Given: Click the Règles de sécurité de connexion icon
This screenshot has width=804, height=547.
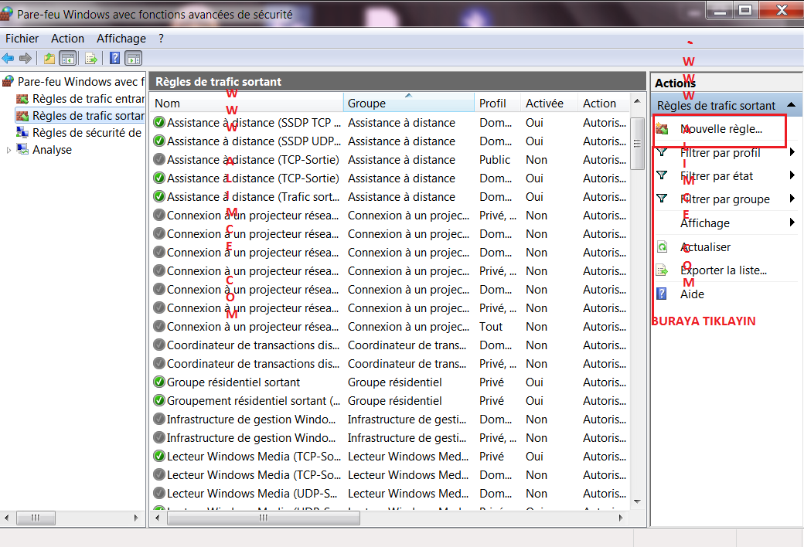Looking at the screenshot, I should 22,132.
